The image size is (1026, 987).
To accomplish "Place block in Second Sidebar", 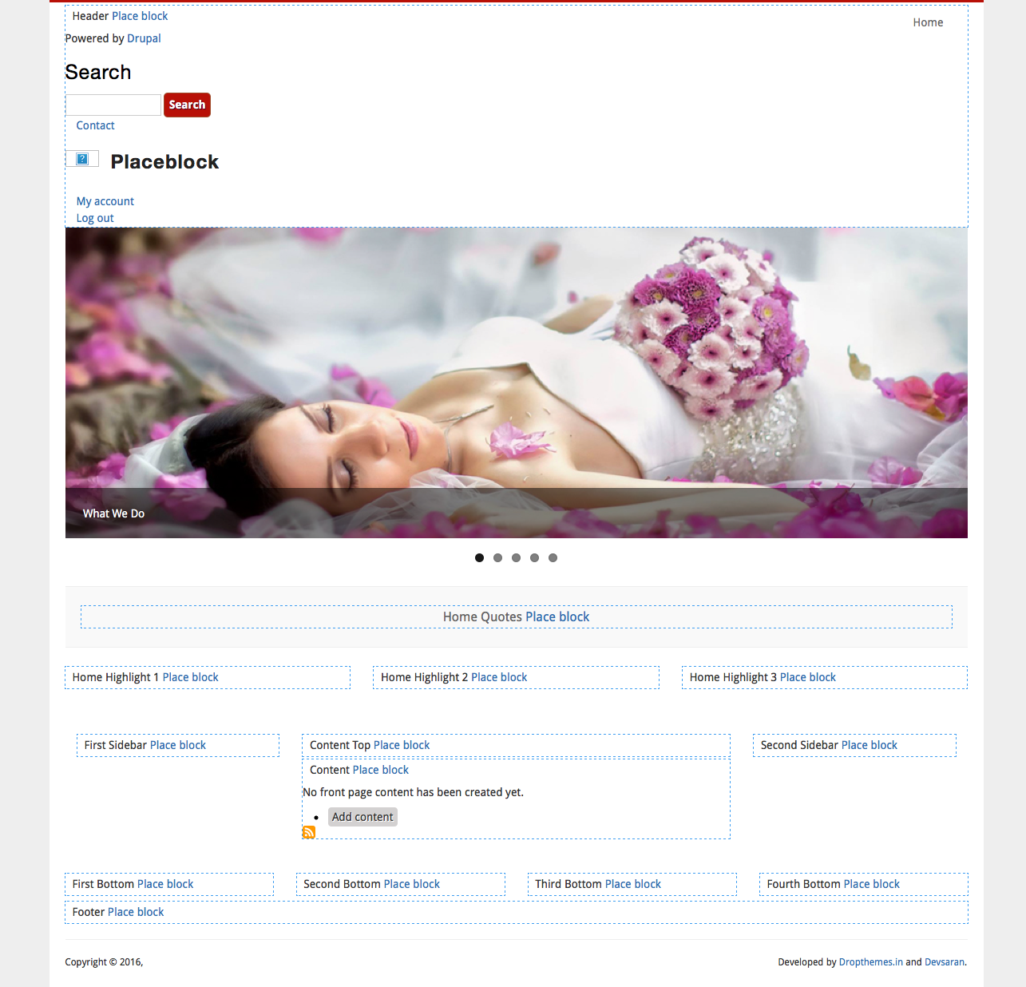I will coord(870,745).
